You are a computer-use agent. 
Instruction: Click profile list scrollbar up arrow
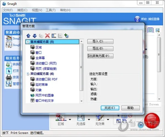(81, 41)
